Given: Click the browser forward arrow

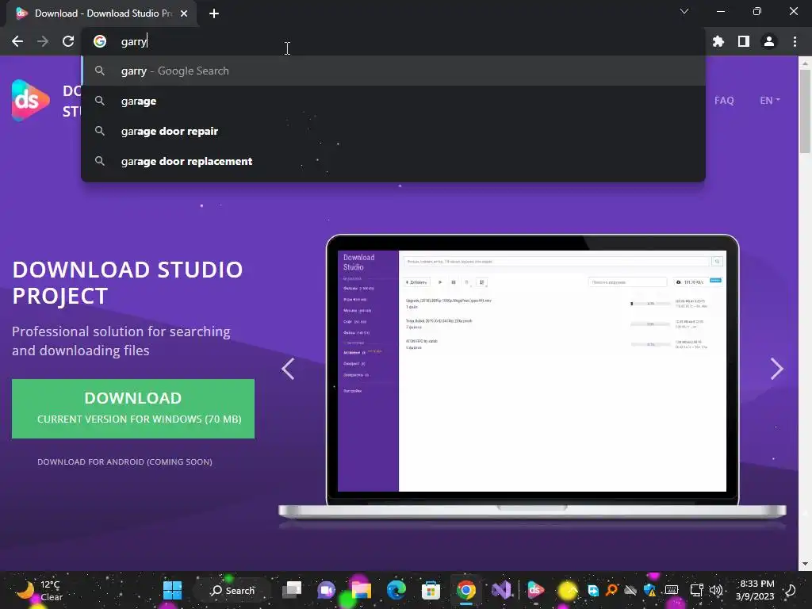Looking at the screenshot, I should tap(43, 41).
